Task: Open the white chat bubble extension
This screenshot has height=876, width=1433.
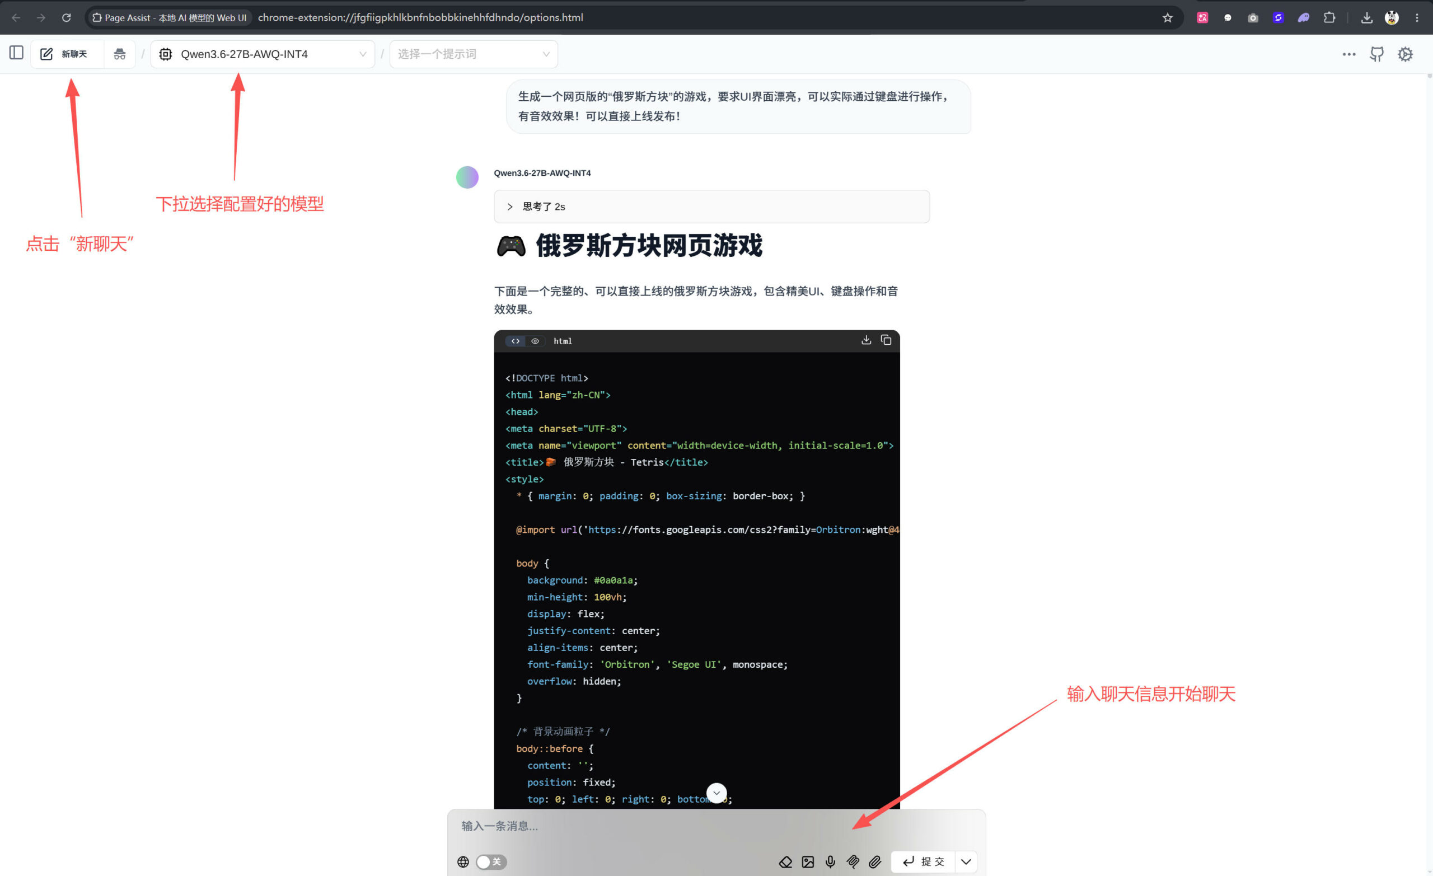Action: [1228, 17]
